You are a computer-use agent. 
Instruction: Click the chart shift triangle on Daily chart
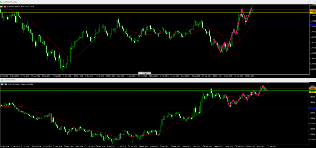click(x=268, y=83)
